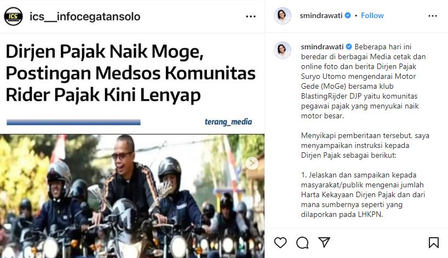Open comments via the speech bubble icon

click(x=302, y=243)
